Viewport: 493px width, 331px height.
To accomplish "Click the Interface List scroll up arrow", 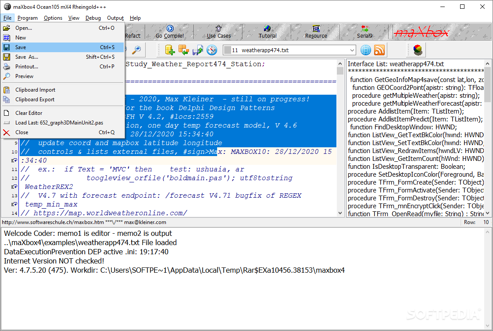I will click(487, 64).
